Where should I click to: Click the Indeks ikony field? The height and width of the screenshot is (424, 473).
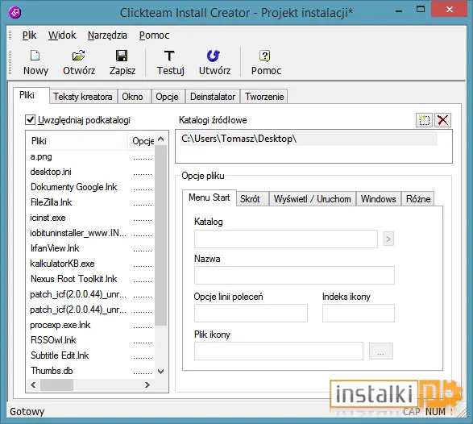pyautogui.click(x=358, y=313)
